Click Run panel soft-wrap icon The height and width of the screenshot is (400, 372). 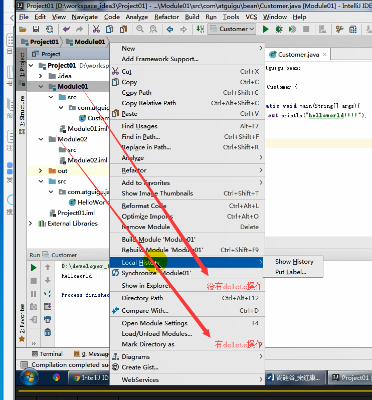[x=48, y=293]
